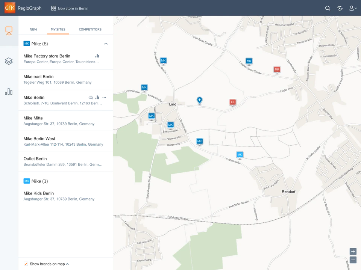This screenshot has height=270, width=361.
Task: Open analysis chart for Mike Factory store Berlin
Action: click(97, 56)
